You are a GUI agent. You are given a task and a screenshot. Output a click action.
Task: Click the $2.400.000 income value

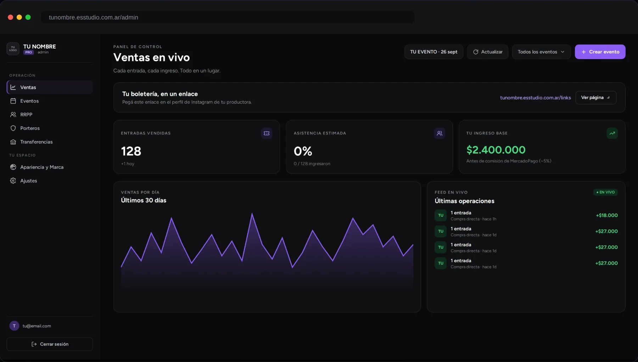point(496,150)
